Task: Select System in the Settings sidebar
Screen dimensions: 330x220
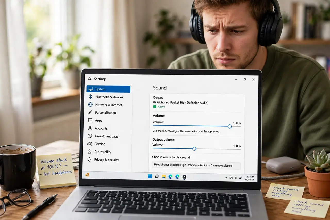Action: 109,89
